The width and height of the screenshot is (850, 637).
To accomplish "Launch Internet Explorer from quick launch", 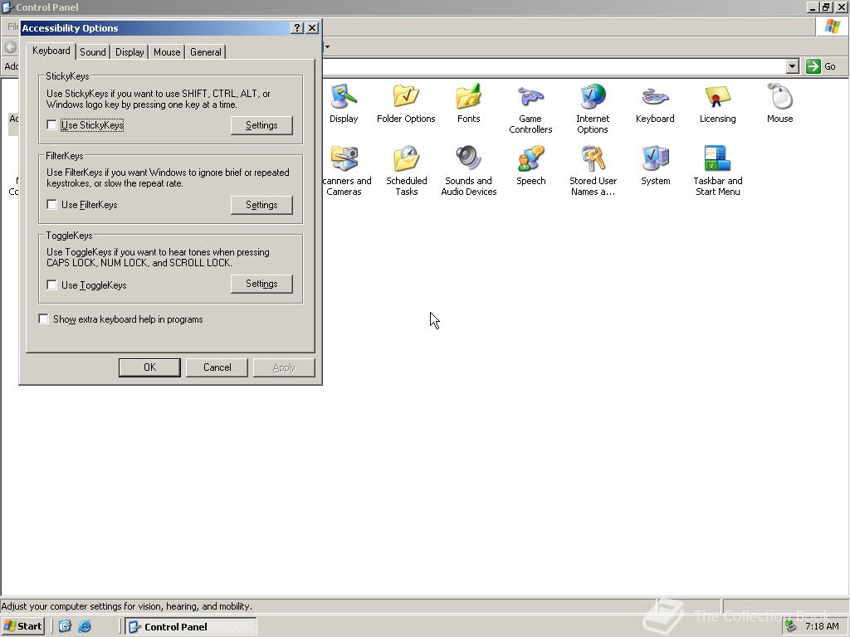I will tap(85, 626).
